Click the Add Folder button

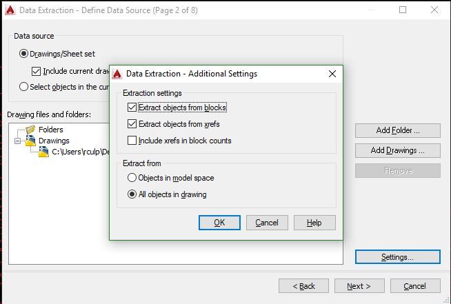[x=397, y=130]
